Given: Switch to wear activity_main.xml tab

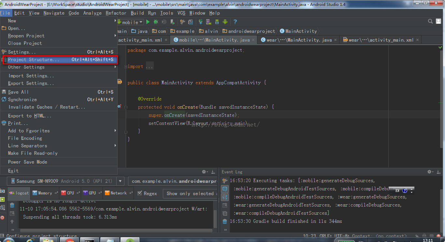Looking at the screenshot, I should [x=380, y=40].
